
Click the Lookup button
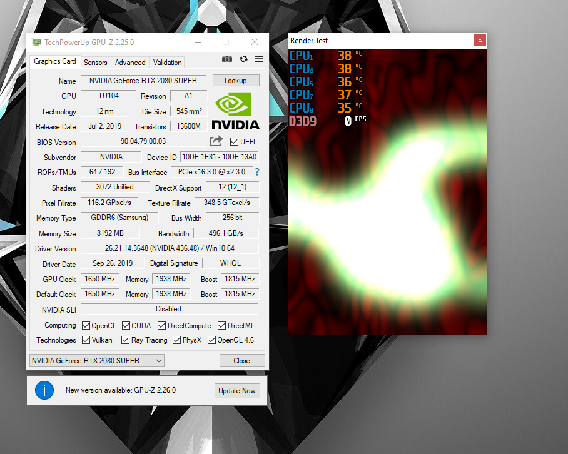[236, 81]
